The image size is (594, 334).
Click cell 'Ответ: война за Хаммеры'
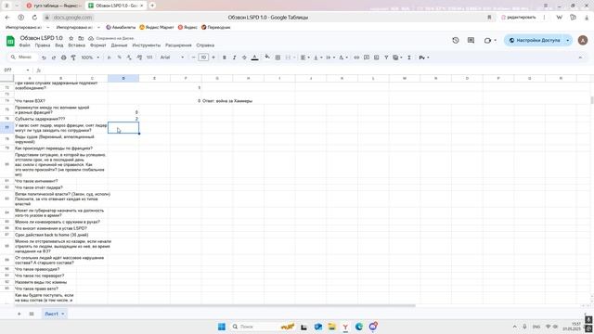point(227,101)
